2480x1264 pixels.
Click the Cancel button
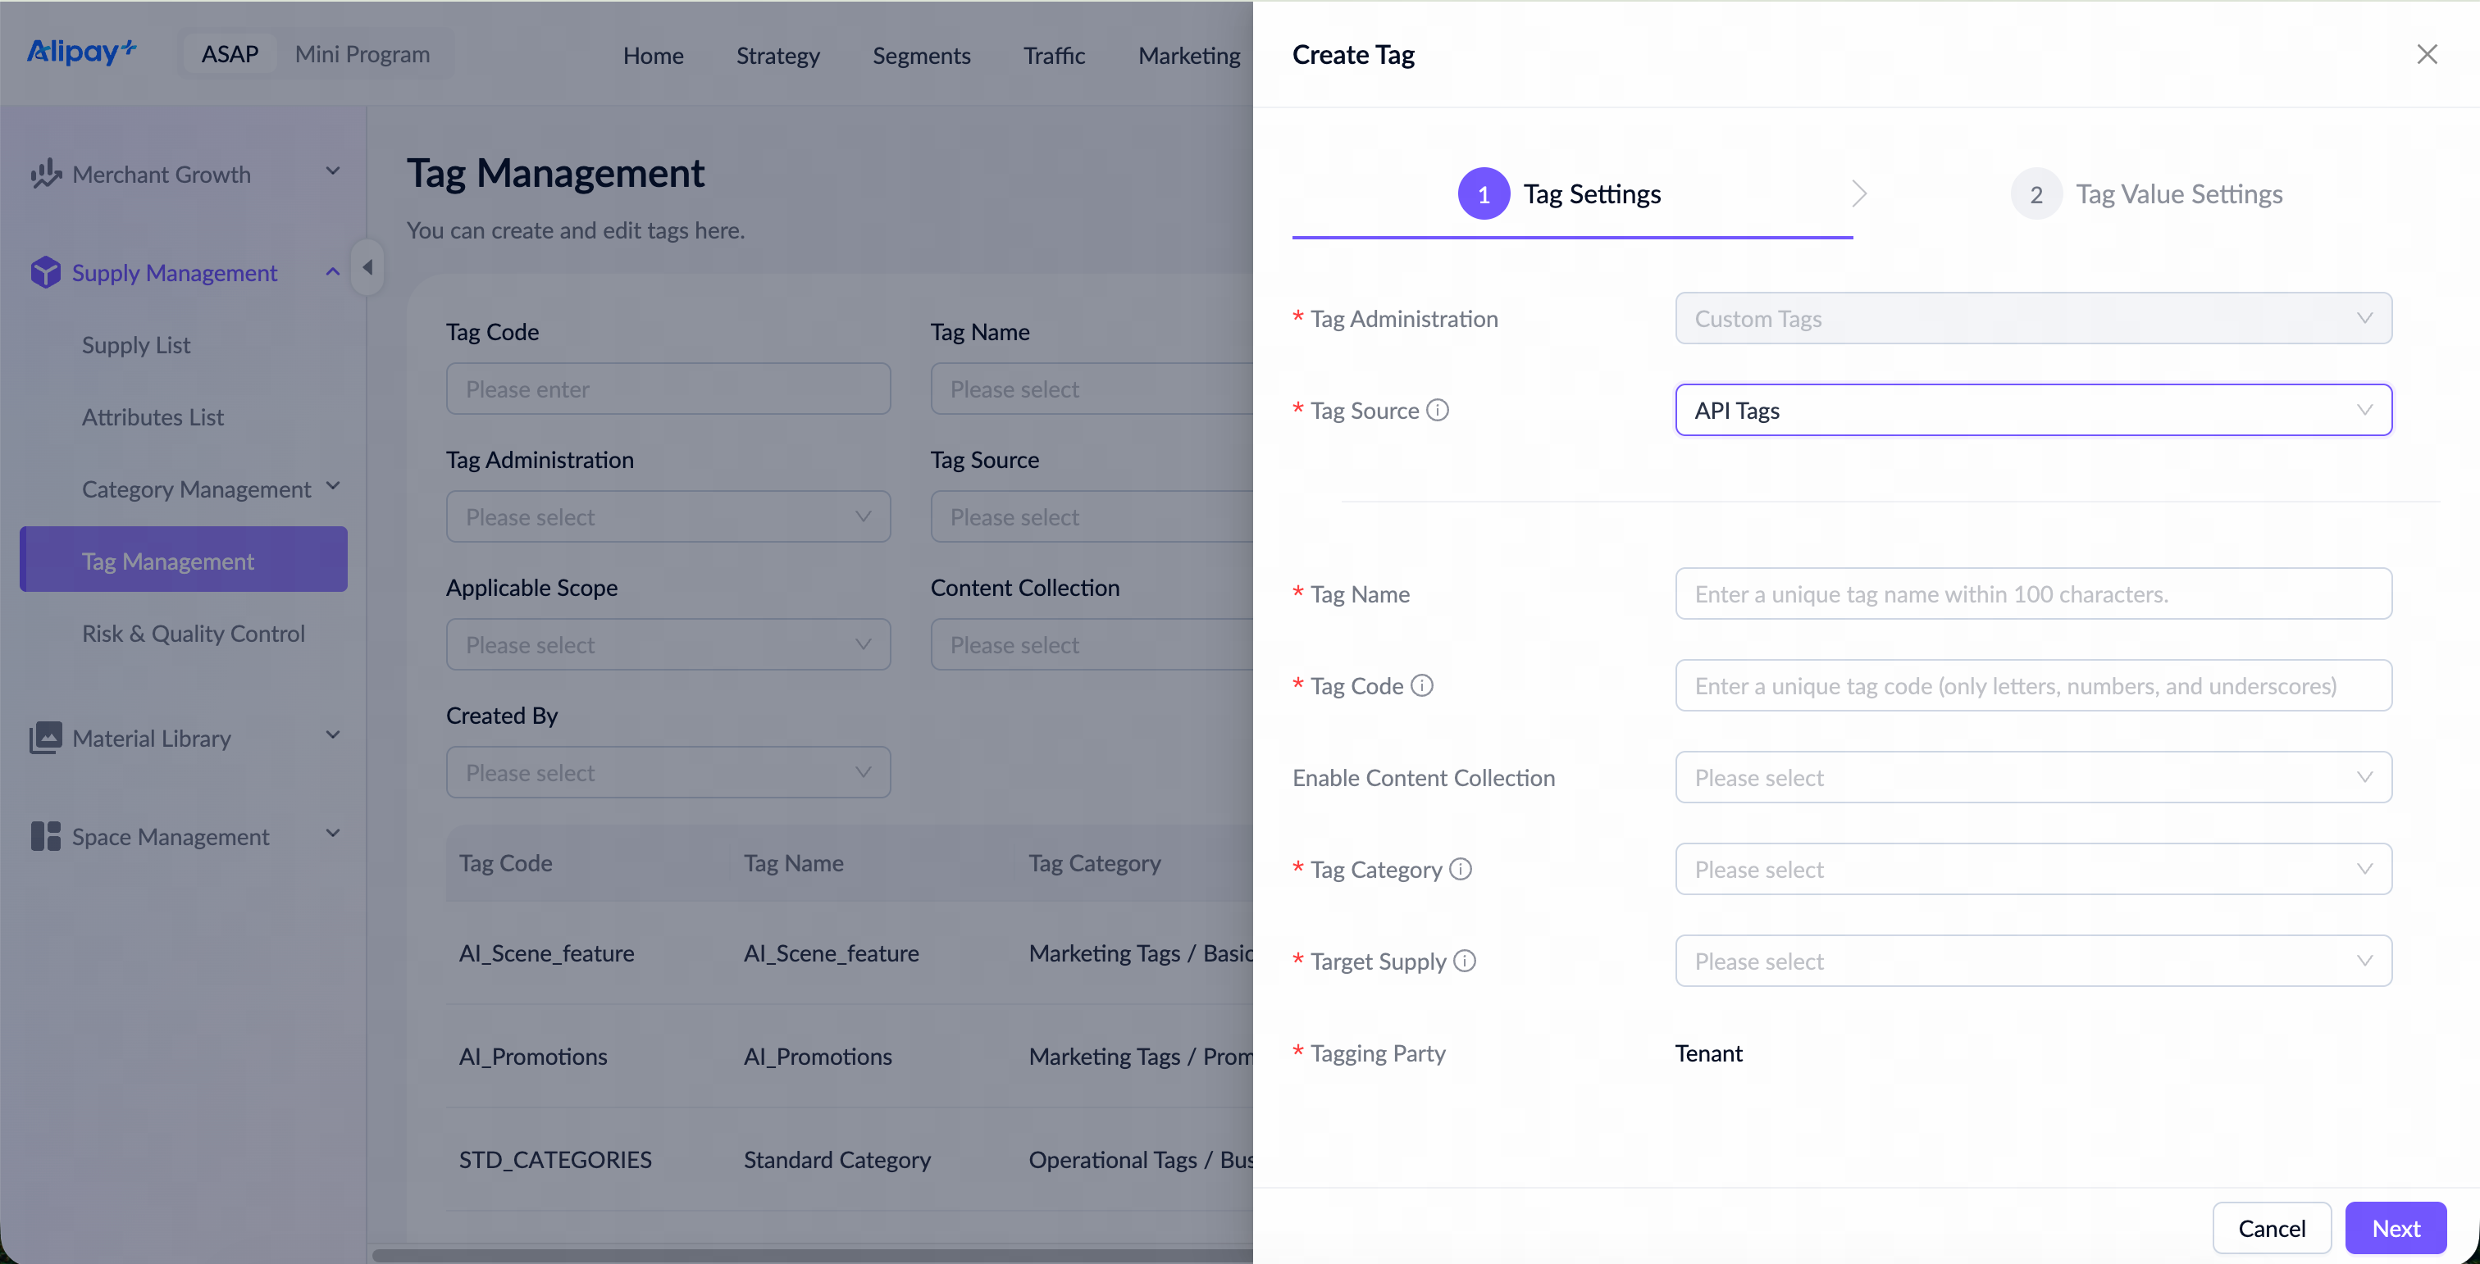pyautogui.click(x=2271, y=1227)
